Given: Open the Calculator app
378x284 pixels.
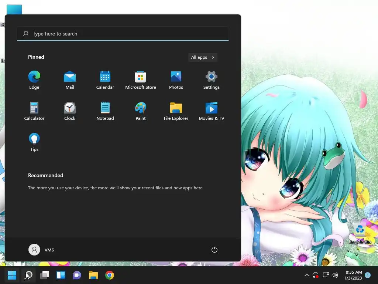Looking at the screenshot, I should (x=34, y=111).
